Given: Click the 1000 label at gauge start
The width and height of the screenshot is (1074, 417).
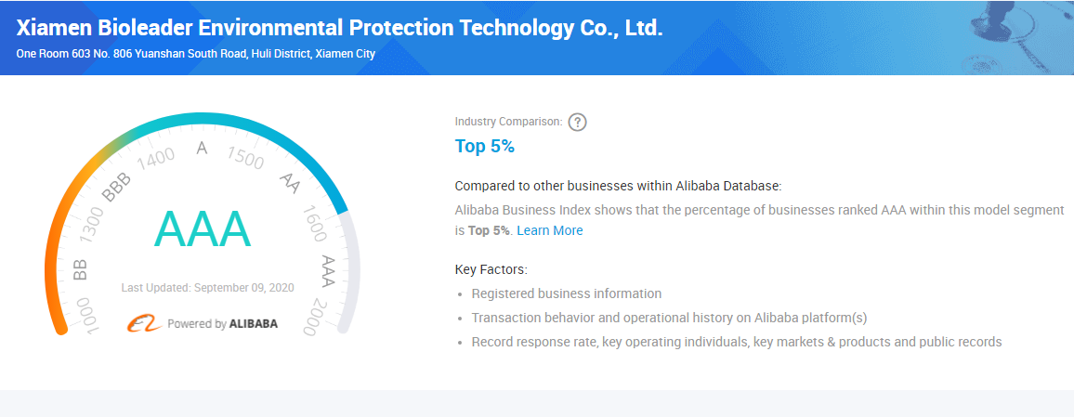Looking at the screenshot, I should (87, 316).
